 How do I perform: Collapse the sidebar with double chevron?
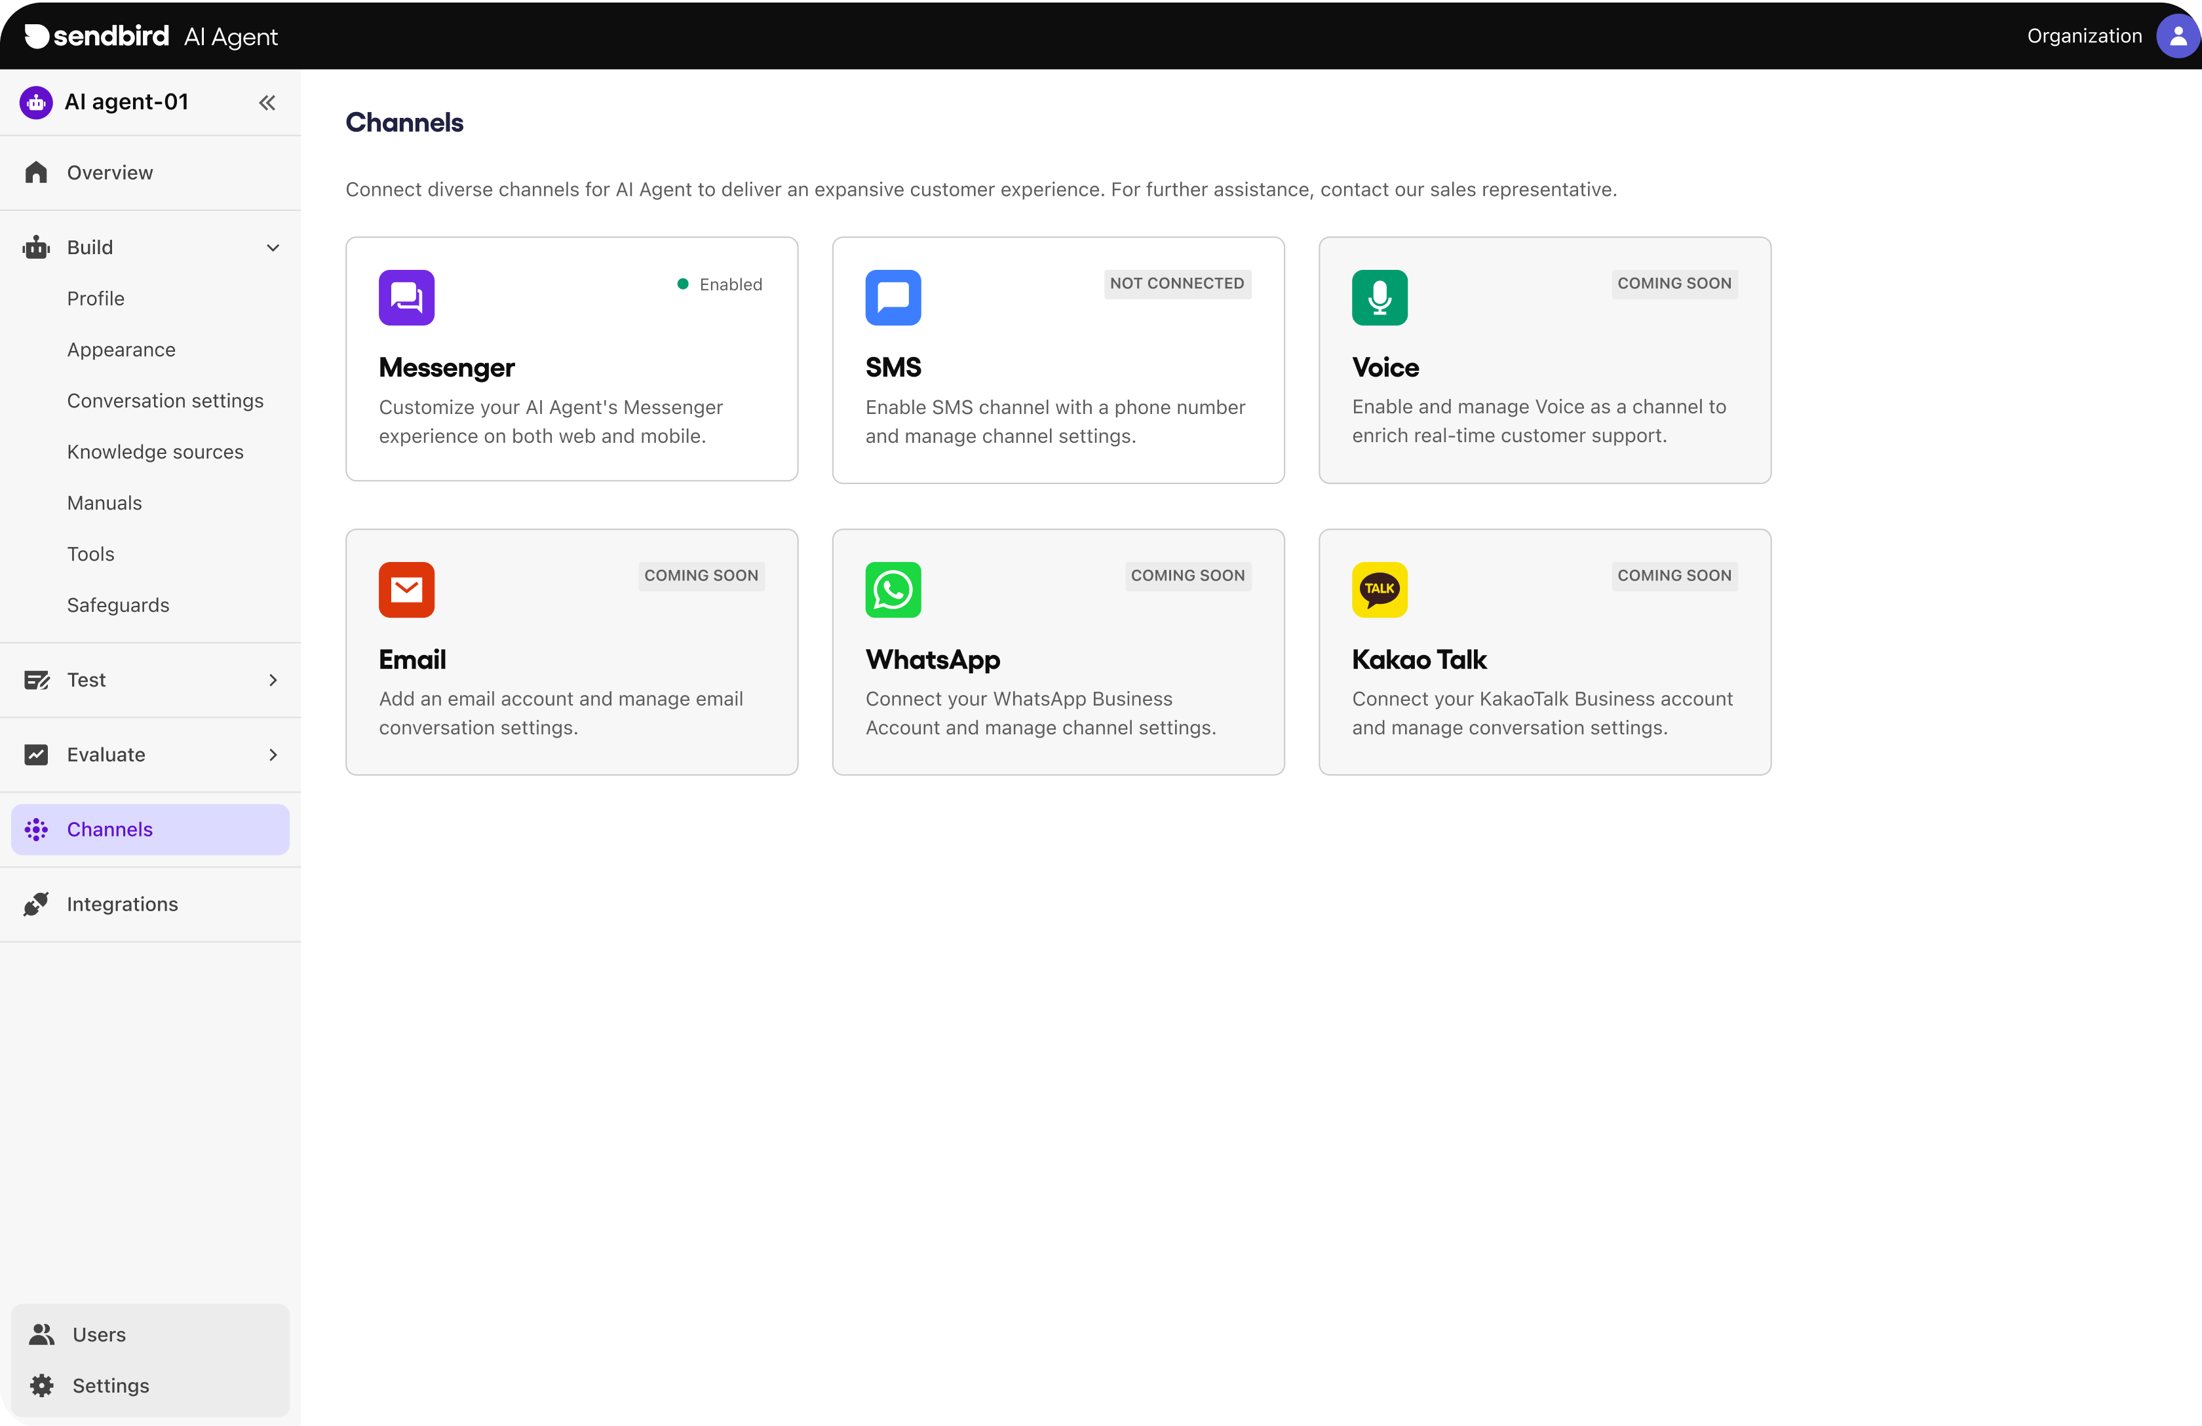tap(267, 103)
